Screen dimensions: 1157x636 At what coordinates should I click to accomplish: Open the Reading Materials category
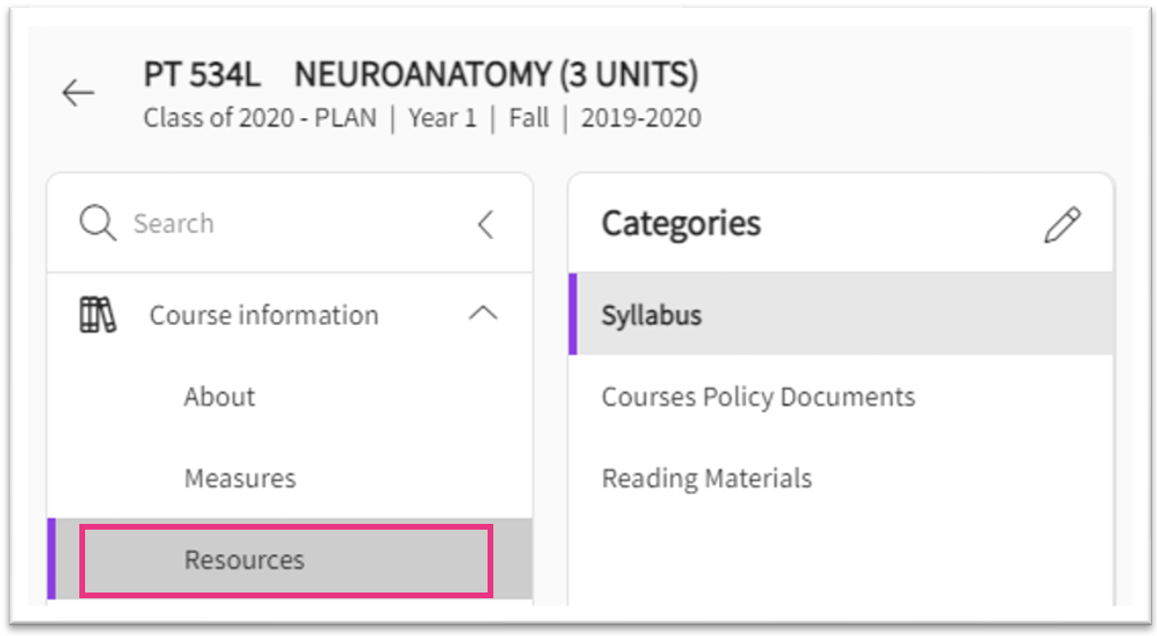(x=706, y=478)
